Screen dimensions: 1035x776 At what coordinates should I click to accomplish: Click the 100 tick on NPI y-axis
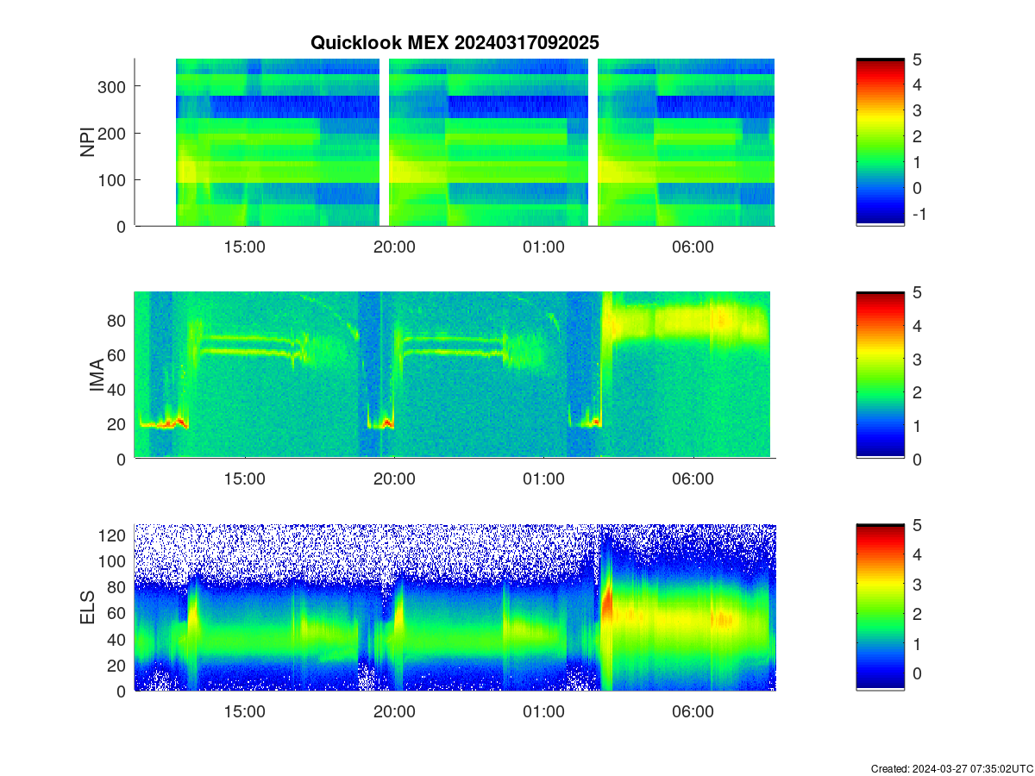114,179
